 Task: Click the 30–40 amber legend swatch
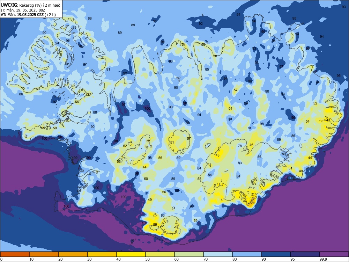(102, 254)
